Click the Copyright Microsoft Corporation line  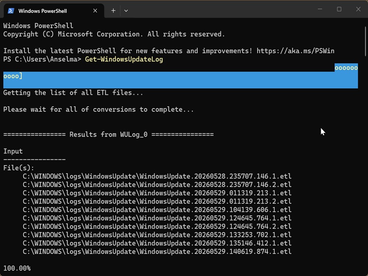pyautogui.click(x=114, y=34)
